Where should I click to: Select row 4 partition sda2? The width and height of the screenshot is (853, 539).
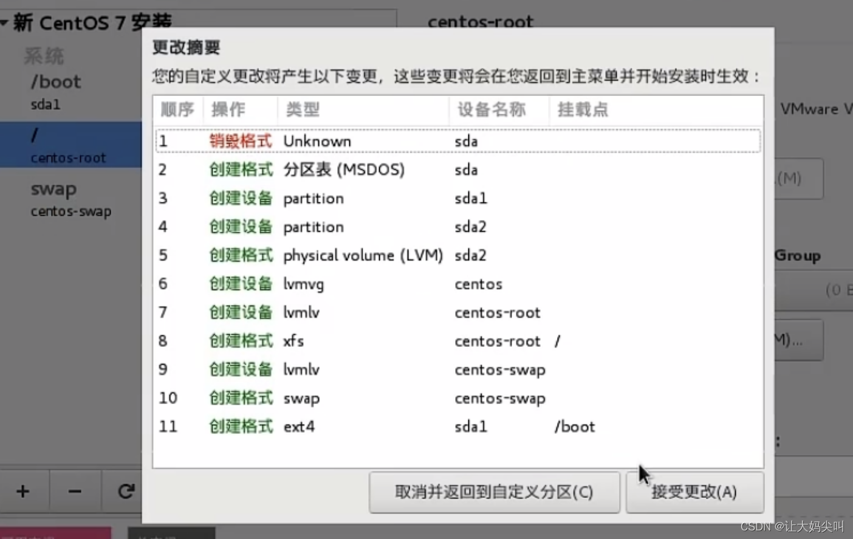click(x=458, y=227)
